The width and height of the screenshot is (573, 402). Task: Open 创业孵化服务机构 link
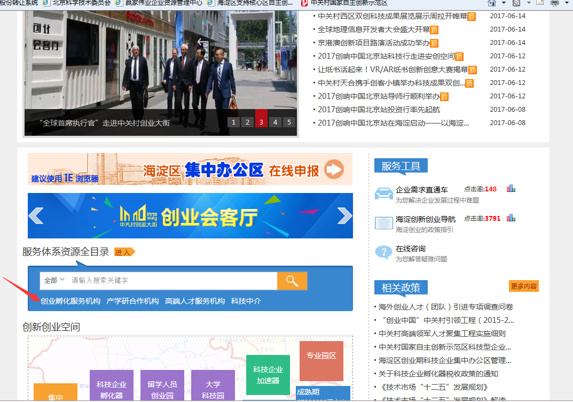pyautogui.click(x=70, y=301)
